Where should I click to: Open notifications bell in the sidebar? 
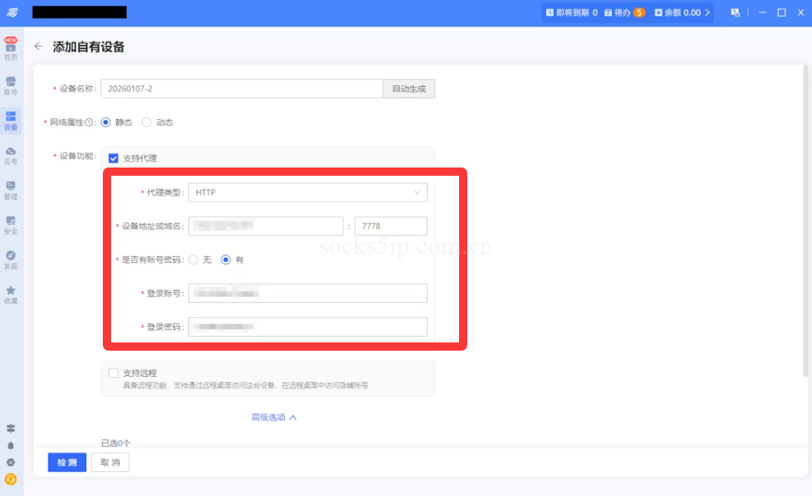pos(11,445)
